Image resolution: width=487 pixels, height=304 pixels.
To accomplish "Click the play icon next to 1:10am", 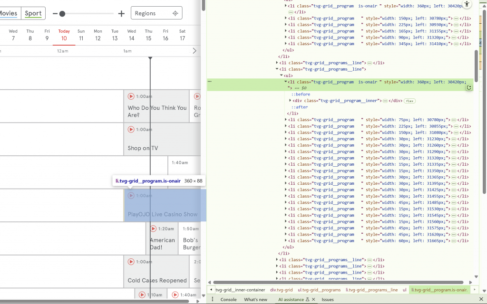I will tap(142, 294).
